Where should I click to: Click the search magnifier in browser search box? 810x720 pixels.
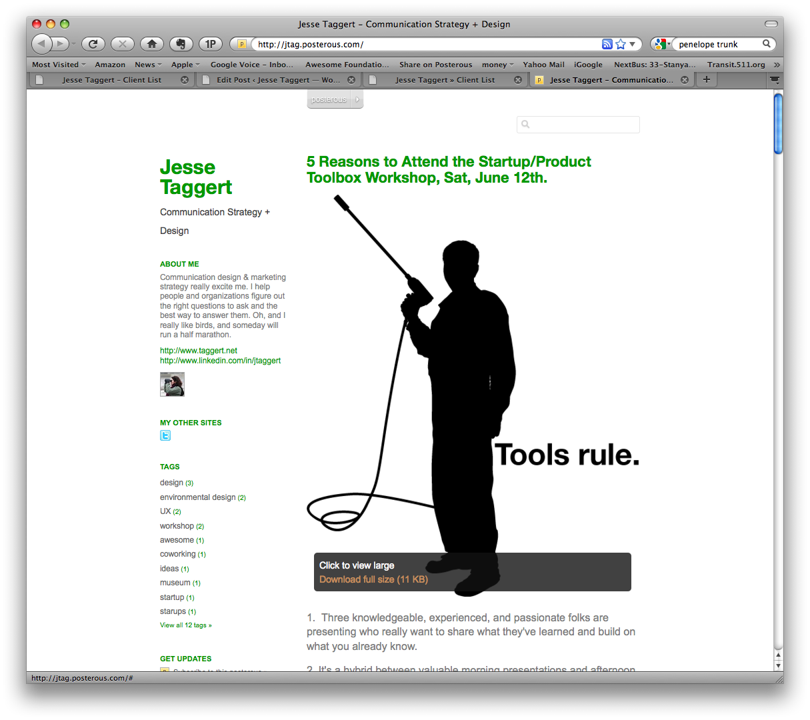tap(767, 44)
